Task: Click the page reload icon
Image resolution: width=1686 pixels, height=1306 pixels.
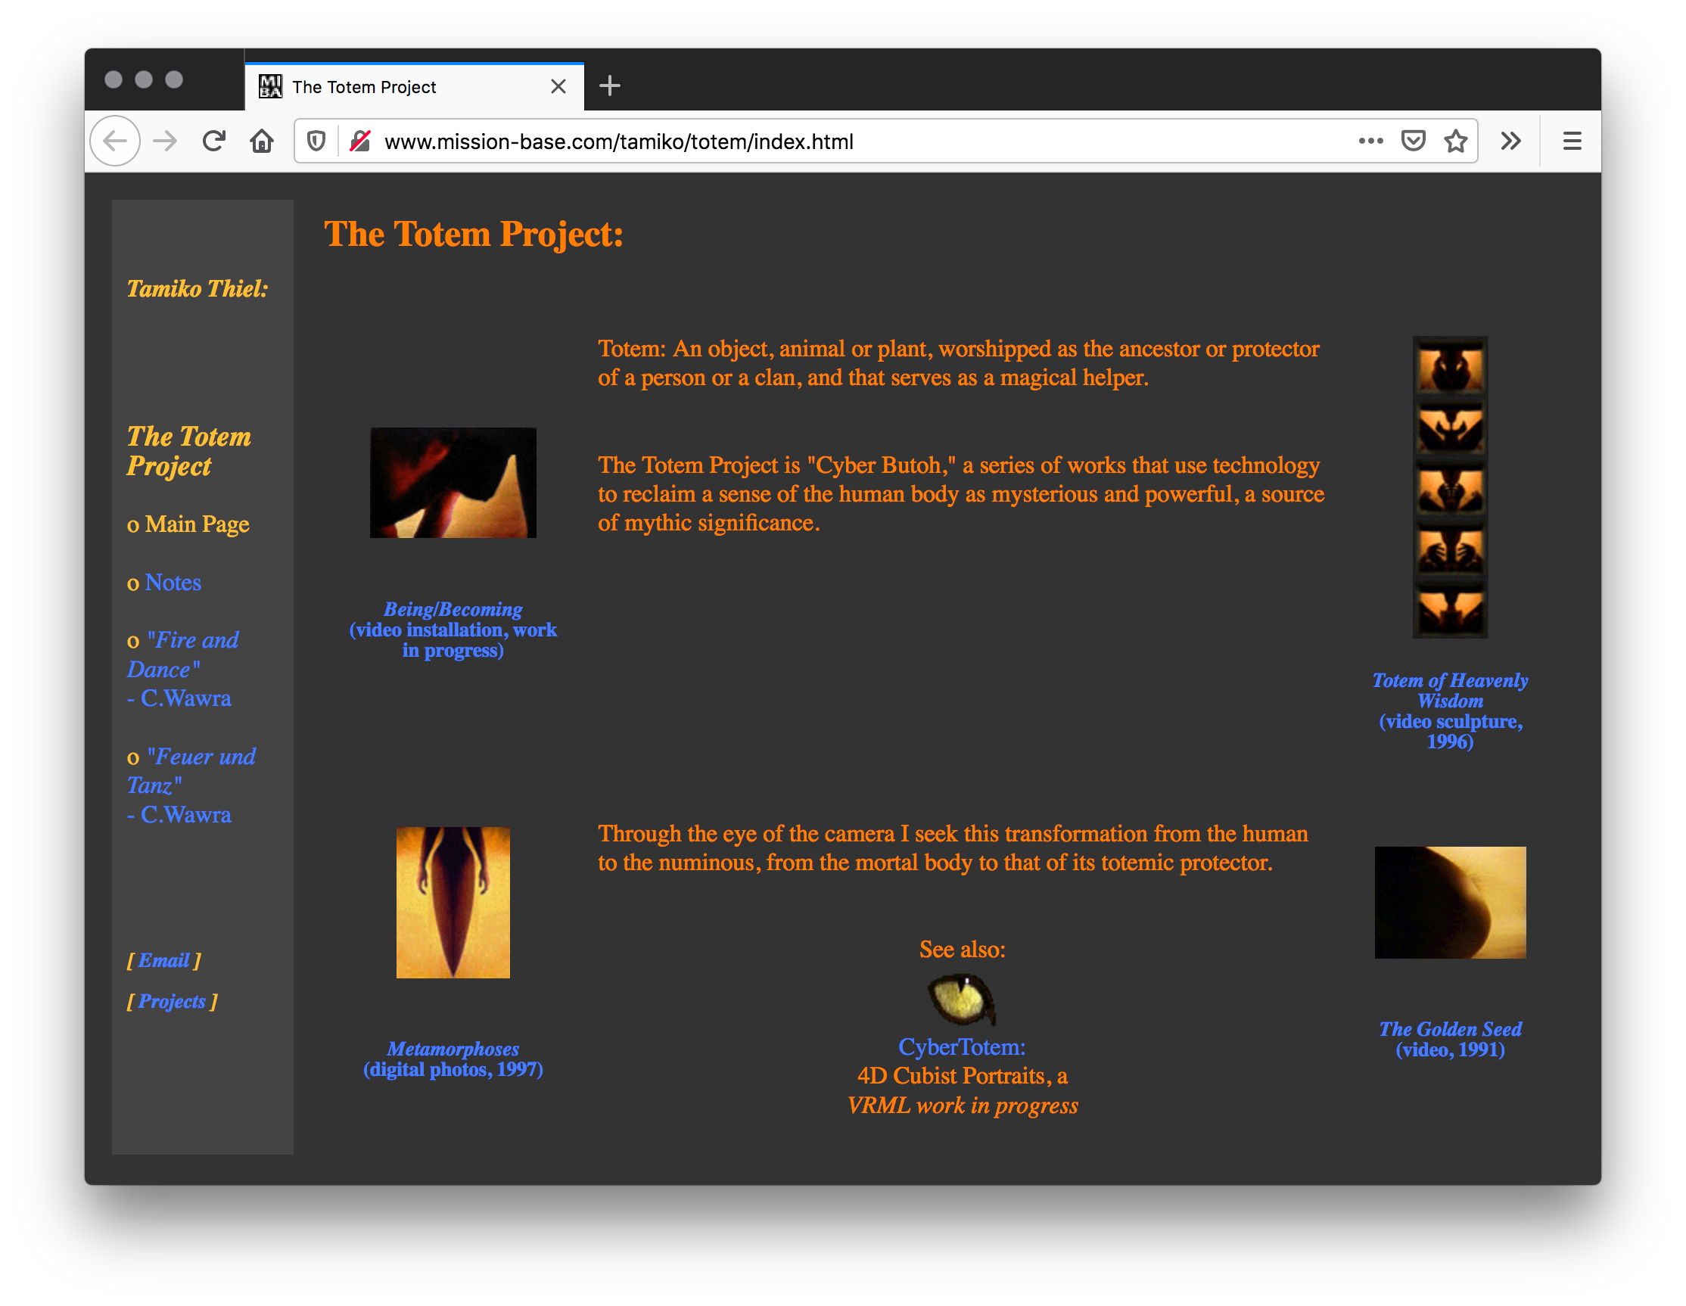Action: pos(213,141)
